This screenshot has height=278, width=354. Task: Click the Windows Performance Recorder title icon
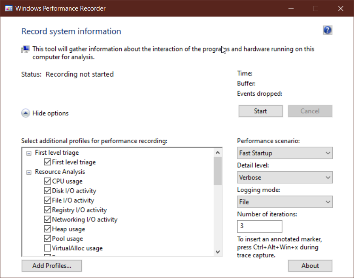[9, 9]
